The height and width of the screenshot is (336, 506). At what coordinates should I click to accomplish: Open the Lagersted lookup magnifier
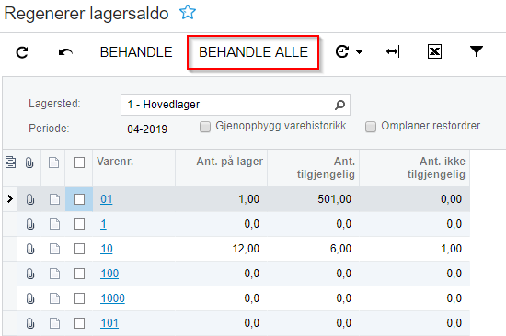339,105
